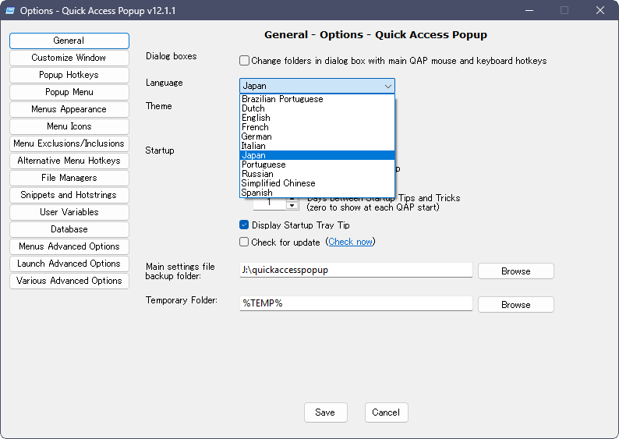The width and height of the screenshot is (619, 439).
Task: Open the General options section
Action: [x=69, y=41]
